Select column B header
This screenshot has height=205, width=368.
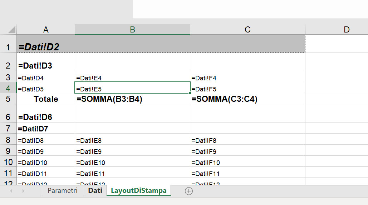click(x=132, y=30)
